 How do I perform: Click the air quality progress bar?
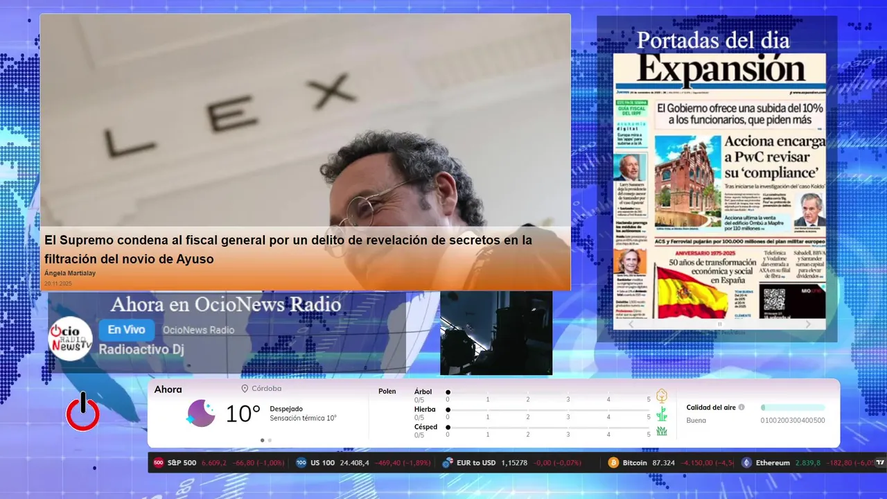click(793, 408)
